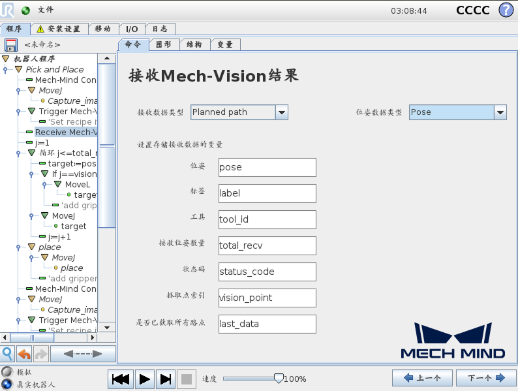Click the total_recv variable field
Screen dimensions: 518x391
point(267,245)
